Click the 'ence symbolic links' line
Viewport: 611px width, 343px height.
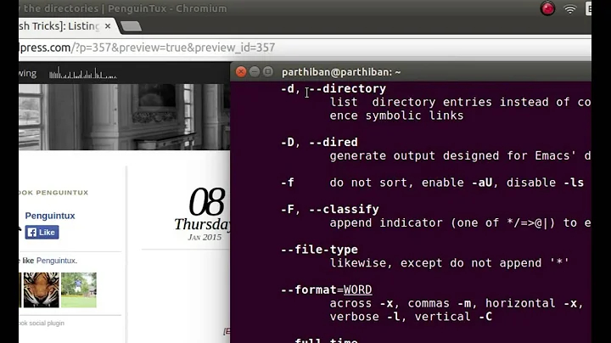pyautogui.click(x=396, y=115)
